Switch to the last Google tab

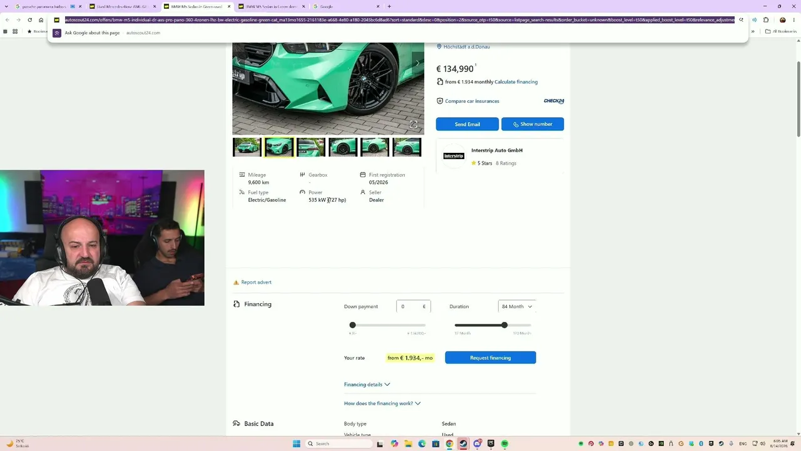(x=345, y=6)
